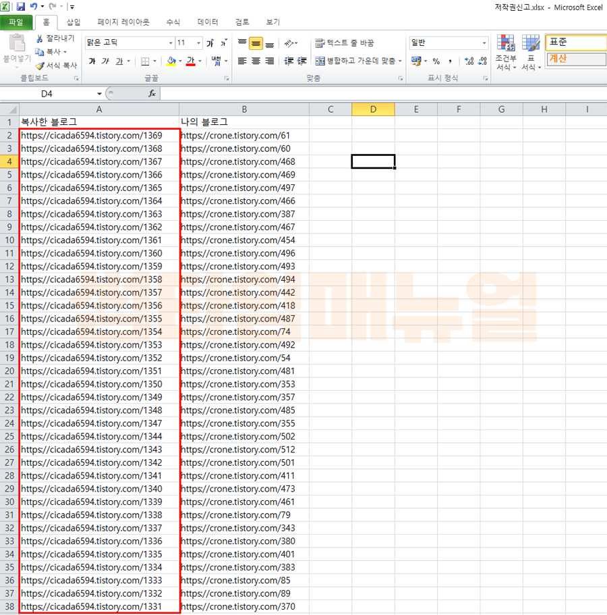The image size is (607, 615).
Task: Click the Name Box showing D4
Action: point(47,94)
